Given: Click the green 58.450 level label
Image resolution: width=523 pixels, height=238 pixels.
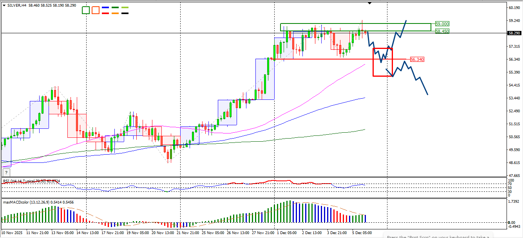Looking at the screenshot, I should 442,31.
